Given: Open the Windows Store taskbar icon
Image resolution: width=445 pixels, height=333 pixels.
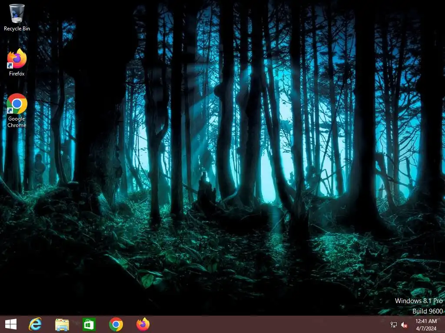Looking at the screenshot, I should tap(89, 324).
